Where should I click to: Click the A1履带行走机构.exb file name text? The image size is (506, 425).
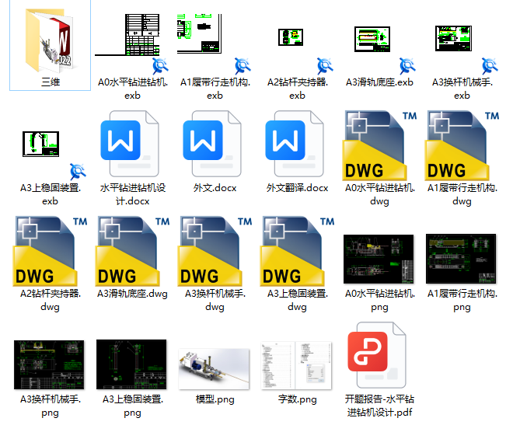(215, 89)
